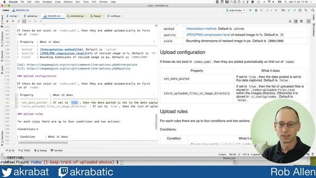Screen dimensions: 316x178
Task: Click the Git Rollback arrow icon
Action: point(306,10)
